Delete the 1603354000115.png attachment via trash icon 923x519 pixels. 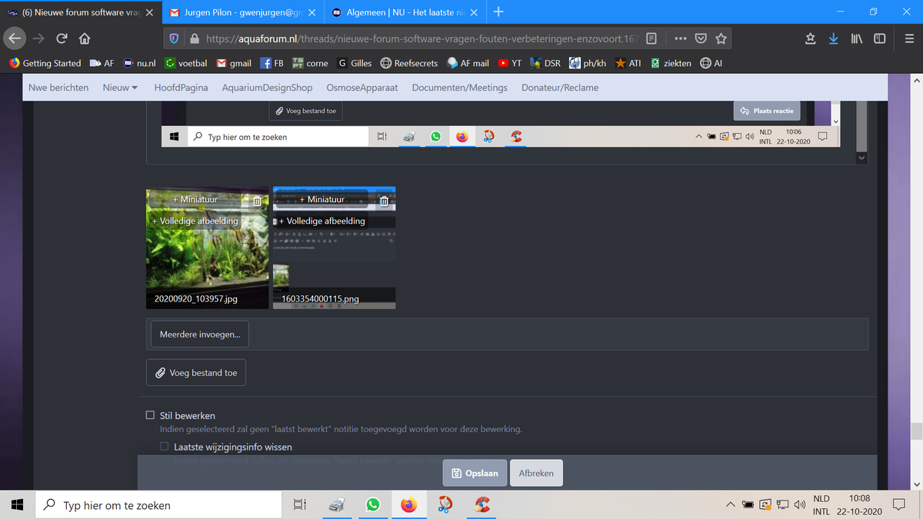[x=383, y=201]
